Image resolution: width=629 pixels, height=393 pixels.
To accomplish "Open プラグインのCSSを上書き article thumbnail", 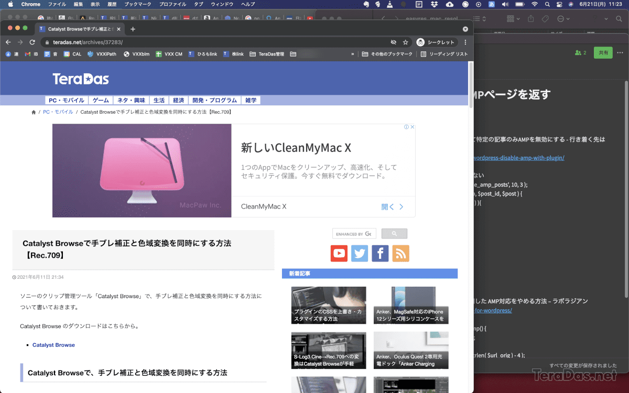I will [329, 305].
